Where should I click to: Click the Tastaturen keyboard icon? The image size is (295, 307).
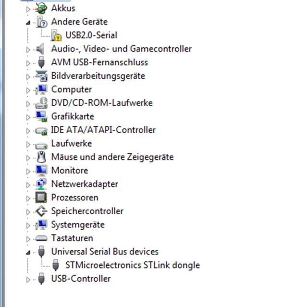point(41,238)
